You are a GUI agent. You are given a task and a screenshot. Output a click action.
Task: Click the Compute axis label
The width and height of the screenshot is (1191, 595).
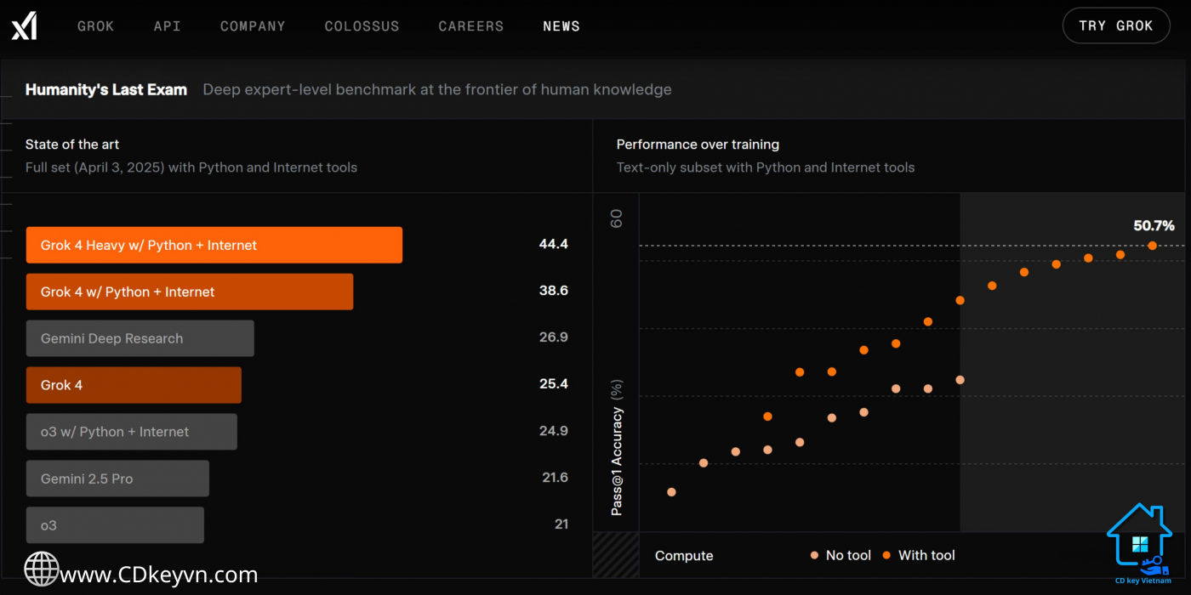(684, 556)
